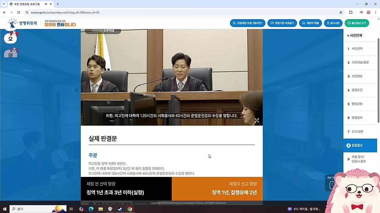
Task: Open 공지사항 notices button
Action: point(333,23)
